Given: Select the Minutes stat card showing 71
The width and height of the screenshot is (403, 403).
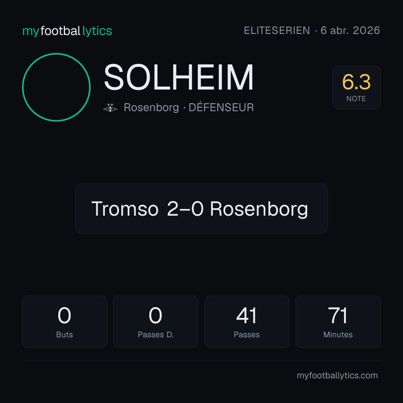Looking at the screenshot, I should click(x=338, y=322).
